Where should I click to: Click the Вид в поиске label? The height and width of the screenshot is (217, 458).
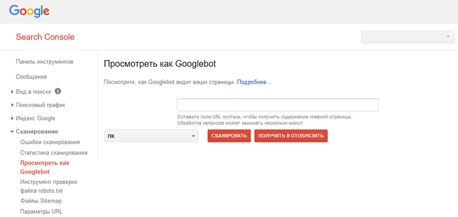[x=33, y=92]
